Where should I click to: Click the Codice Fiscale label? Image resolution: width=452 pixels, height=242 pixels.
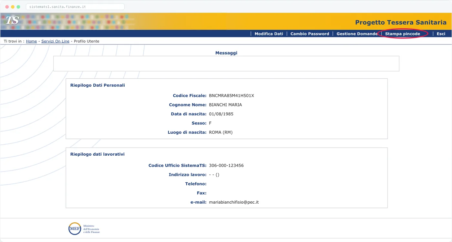pos(190,96)
